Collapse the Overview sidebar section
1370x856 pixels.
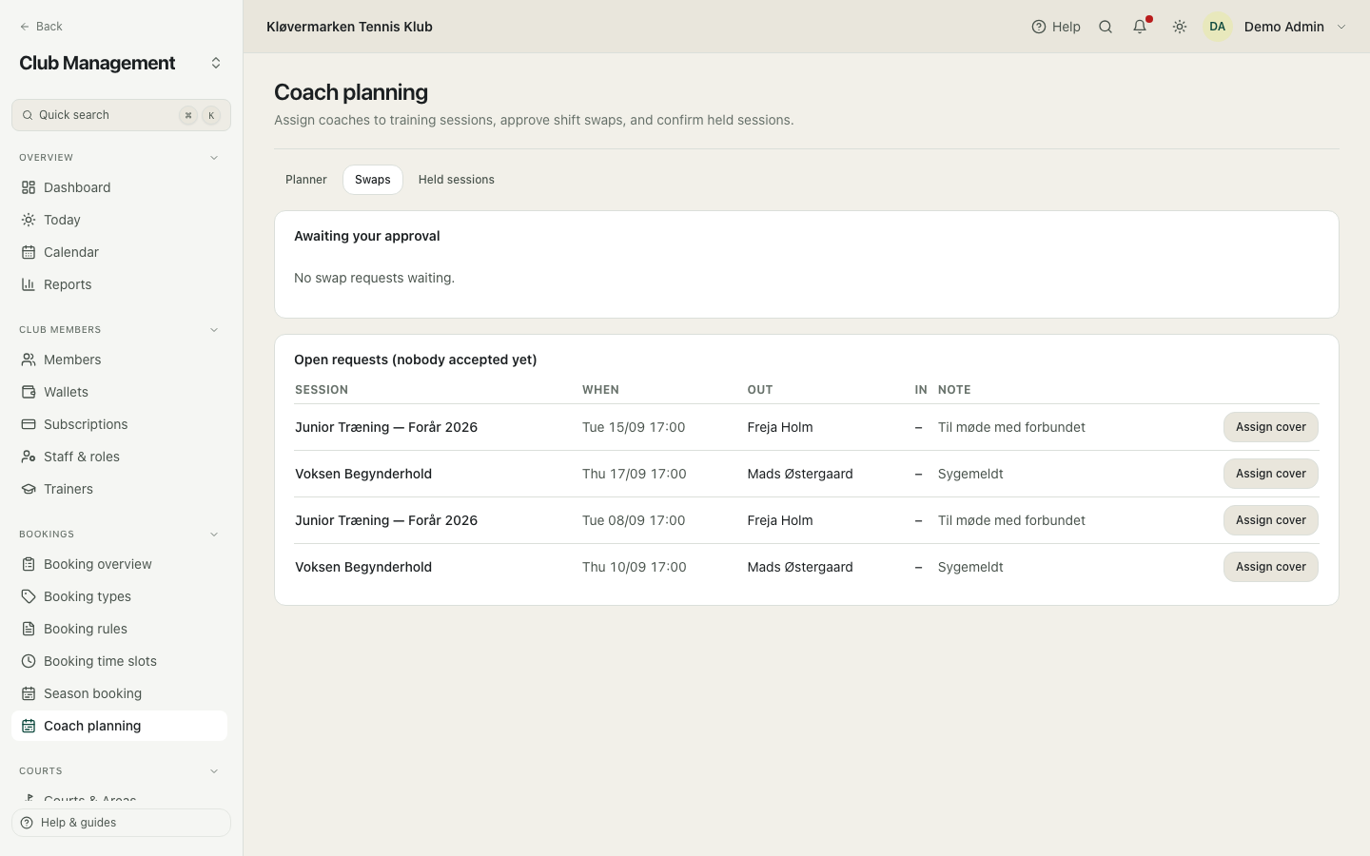coord(214,158)
